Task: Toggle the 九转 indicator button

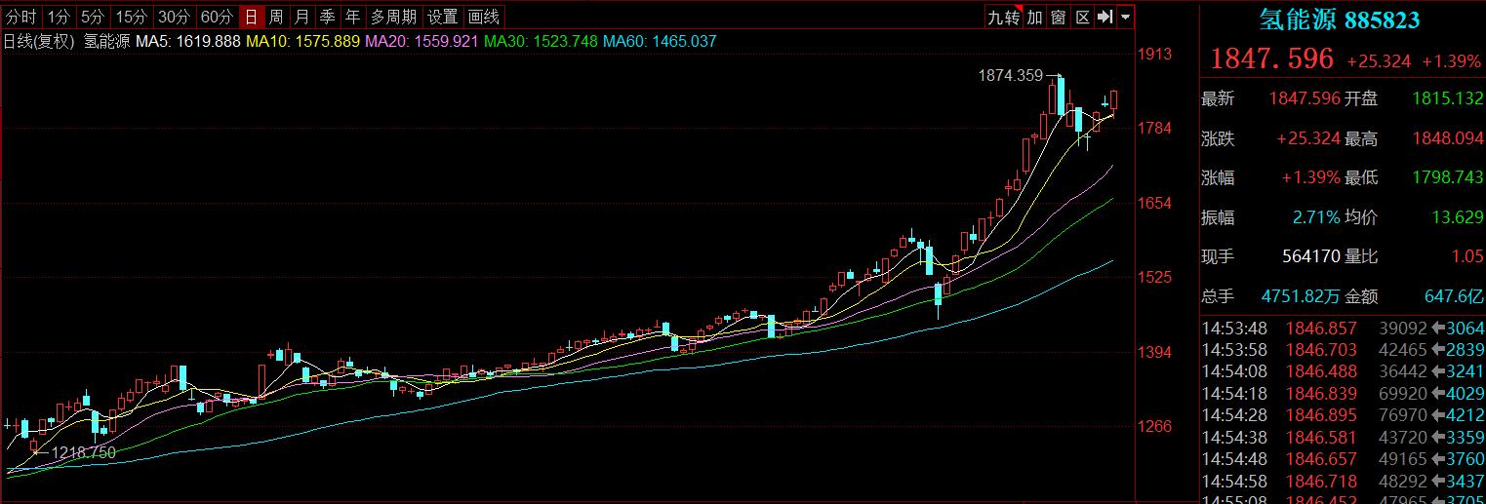Action: [x=1003, y=17]
